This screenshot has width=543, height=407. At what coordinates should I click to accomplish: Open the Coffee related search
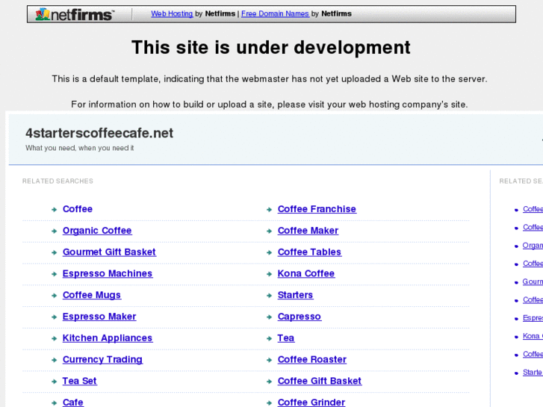[78, 209]
